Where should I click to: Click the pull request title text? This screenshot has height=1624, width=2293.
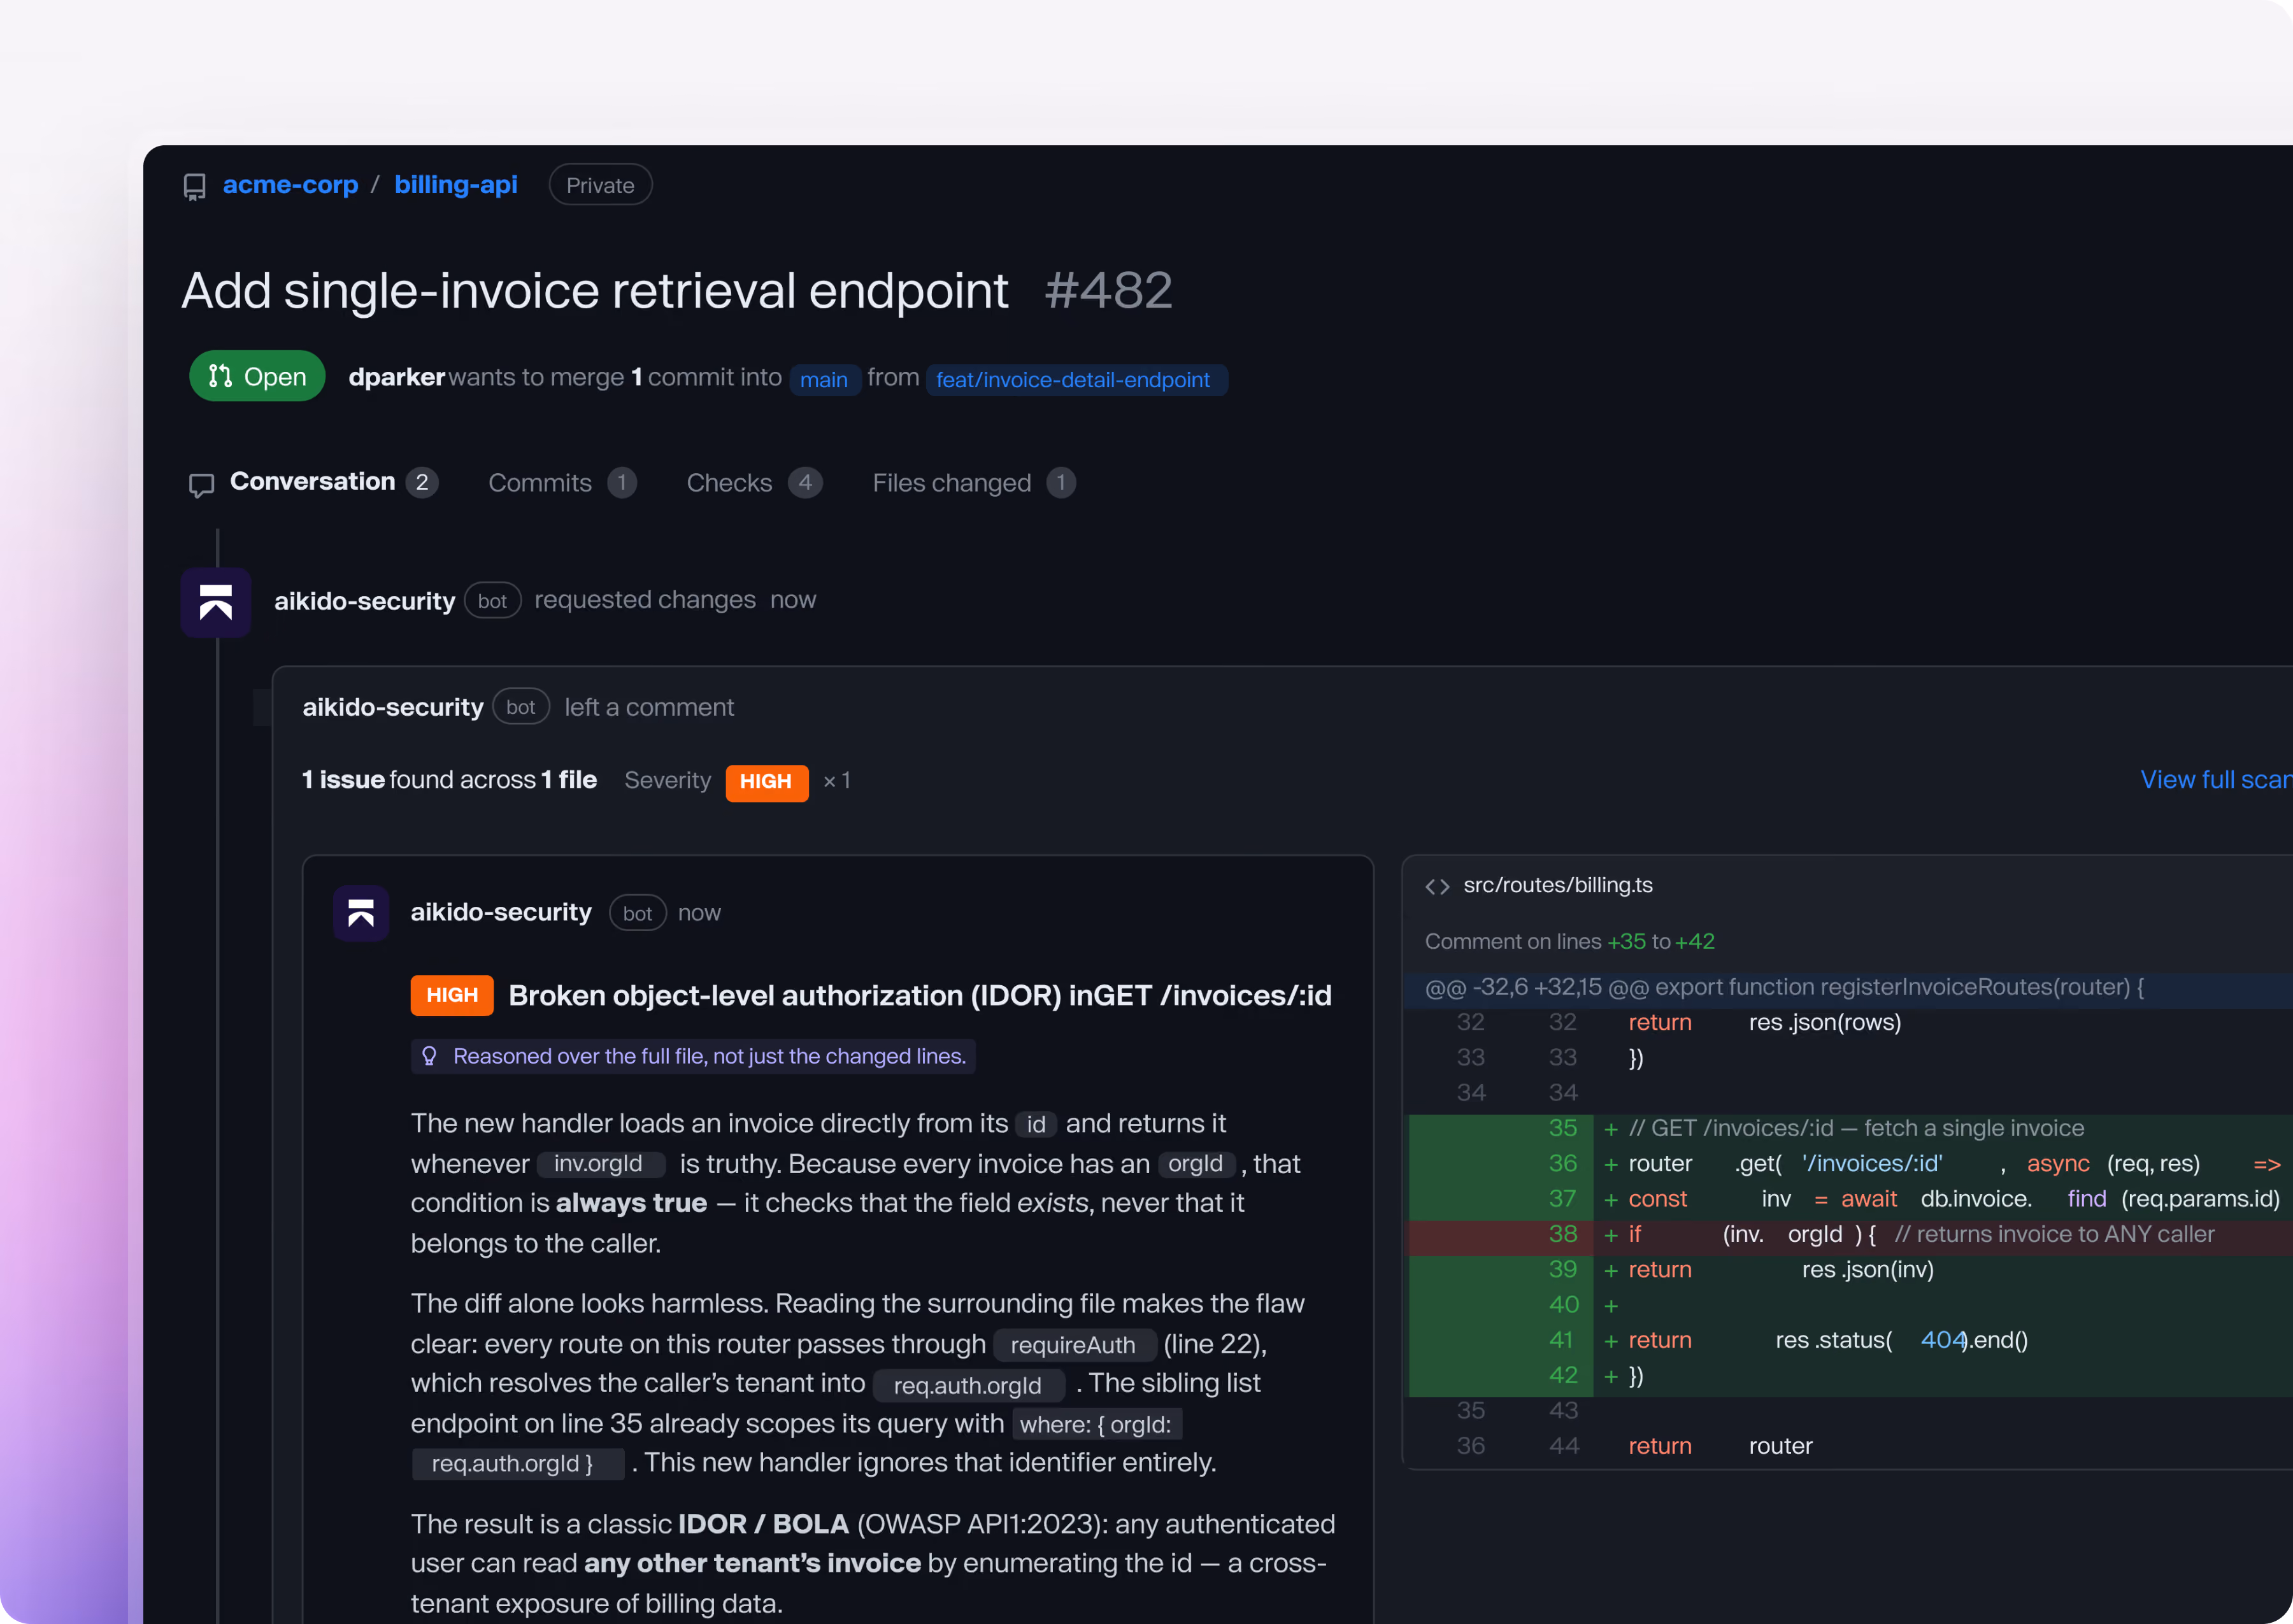coord(595,291)
